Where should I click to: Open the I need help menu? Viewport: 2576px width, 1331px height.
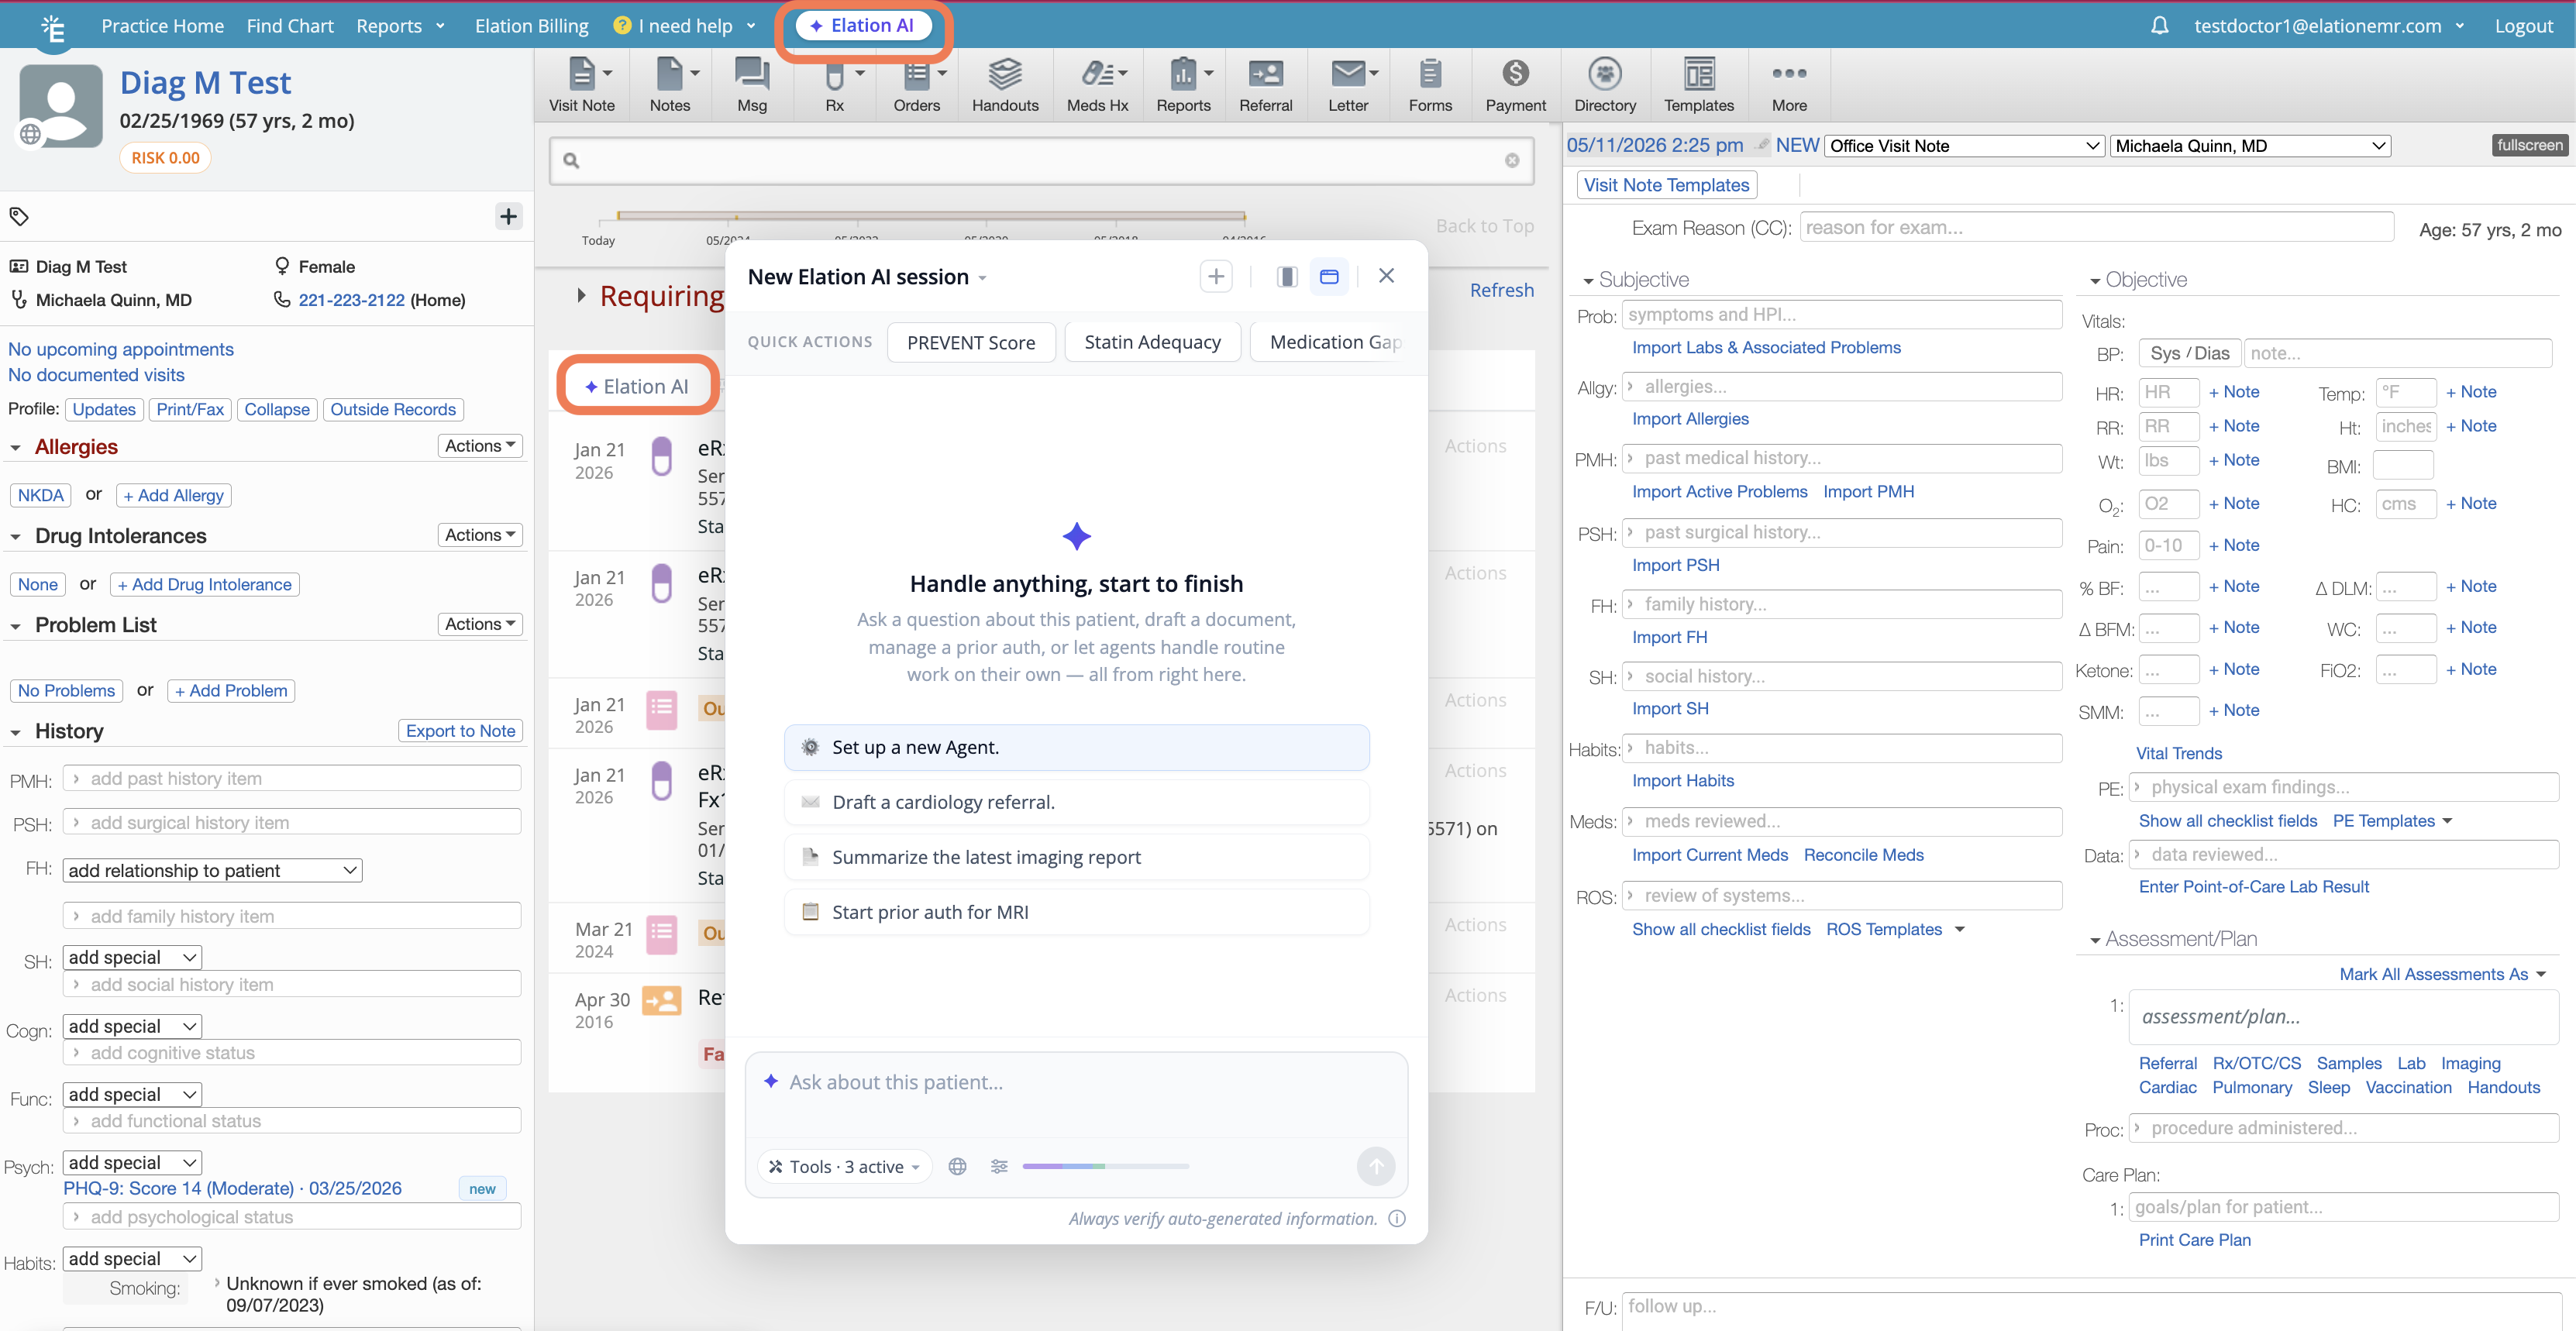pos(684,26)
